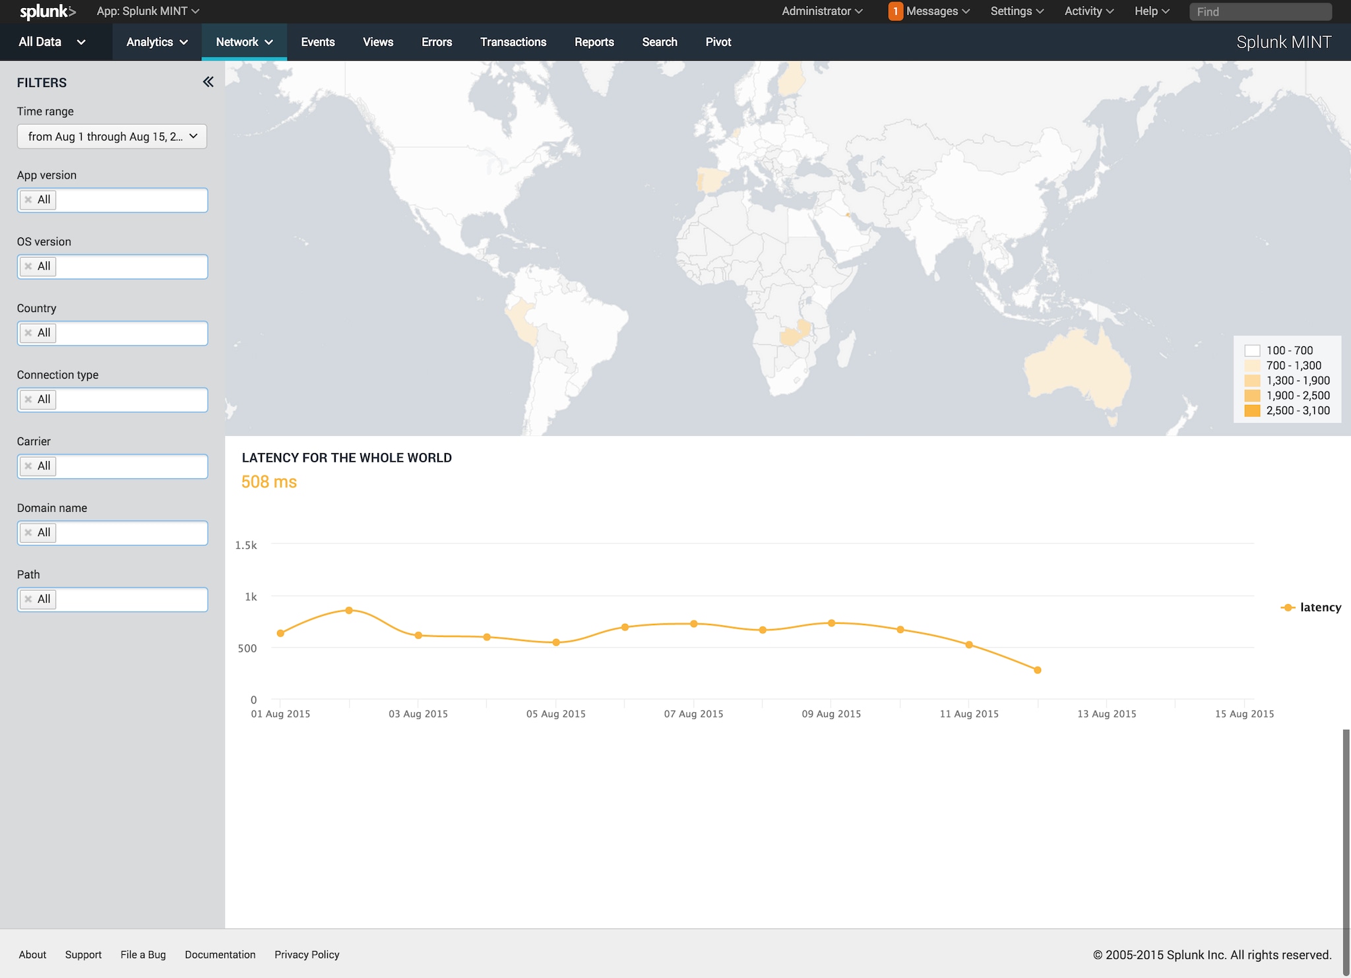This screenshot has height=978, width=1351.
Task: Remove the All tag in Path
Action: (x=28, y=599)
